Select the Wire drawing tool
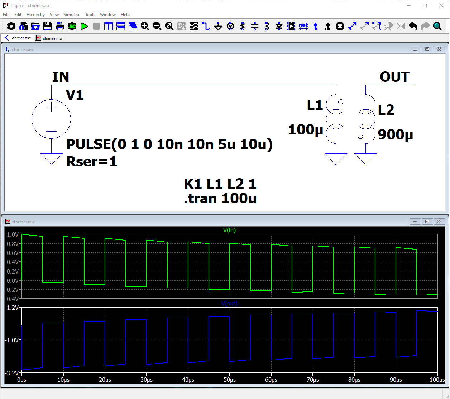Screen dimensions: 450x399 (206, 26)
